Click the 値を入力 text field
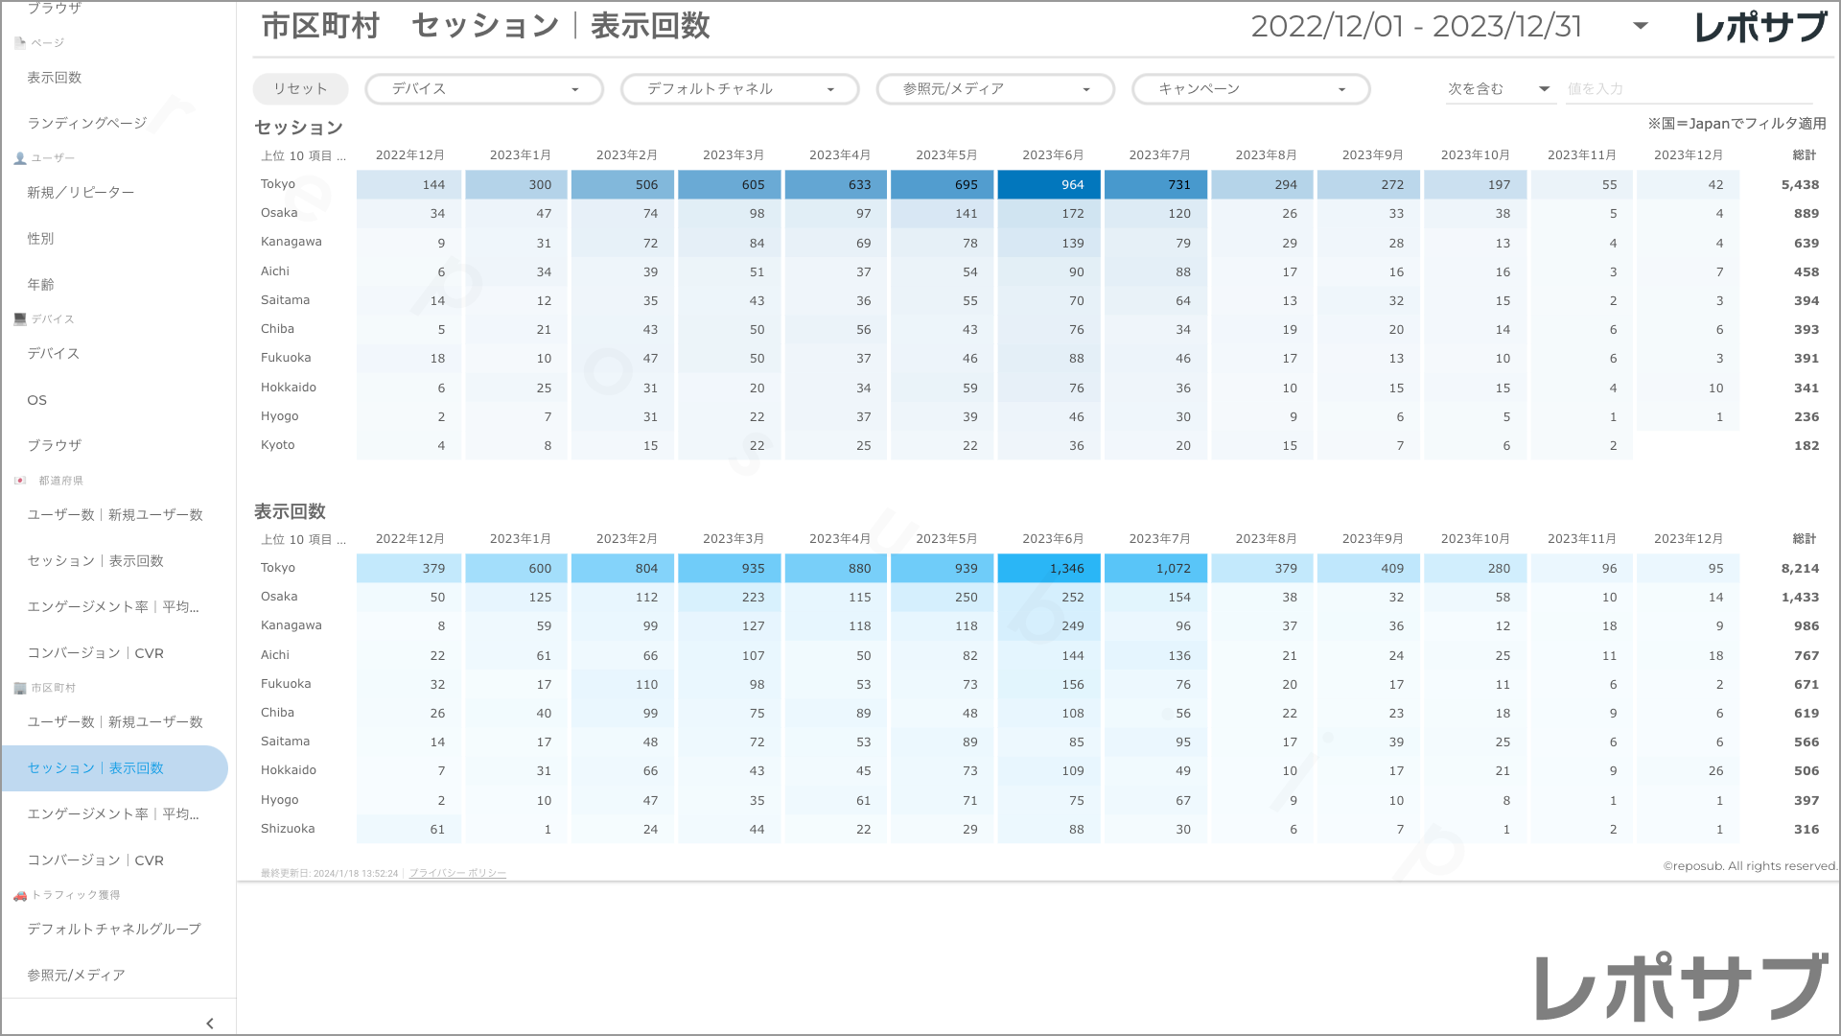The width and height of the screenshot is (1841, 1036). (x=1688, y=89)
